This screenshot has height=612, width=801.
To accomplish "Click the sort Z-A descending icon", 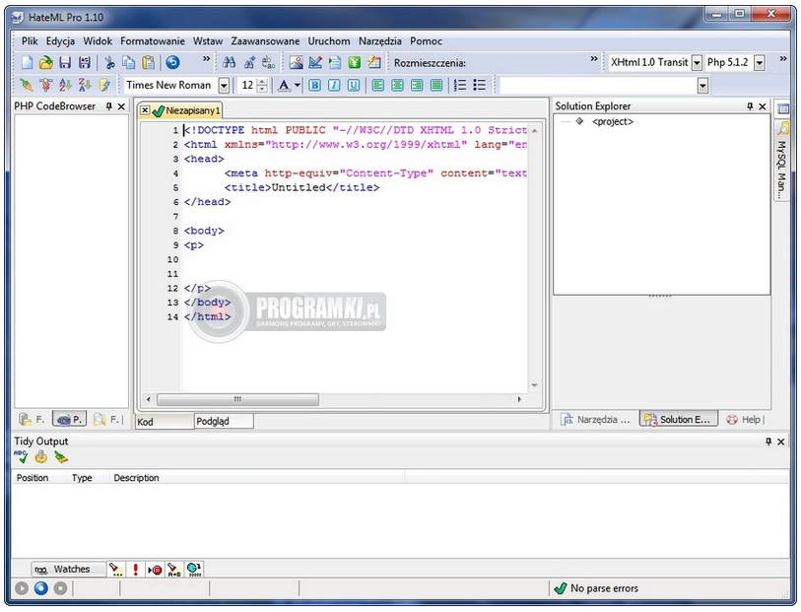I will (85, 85).
